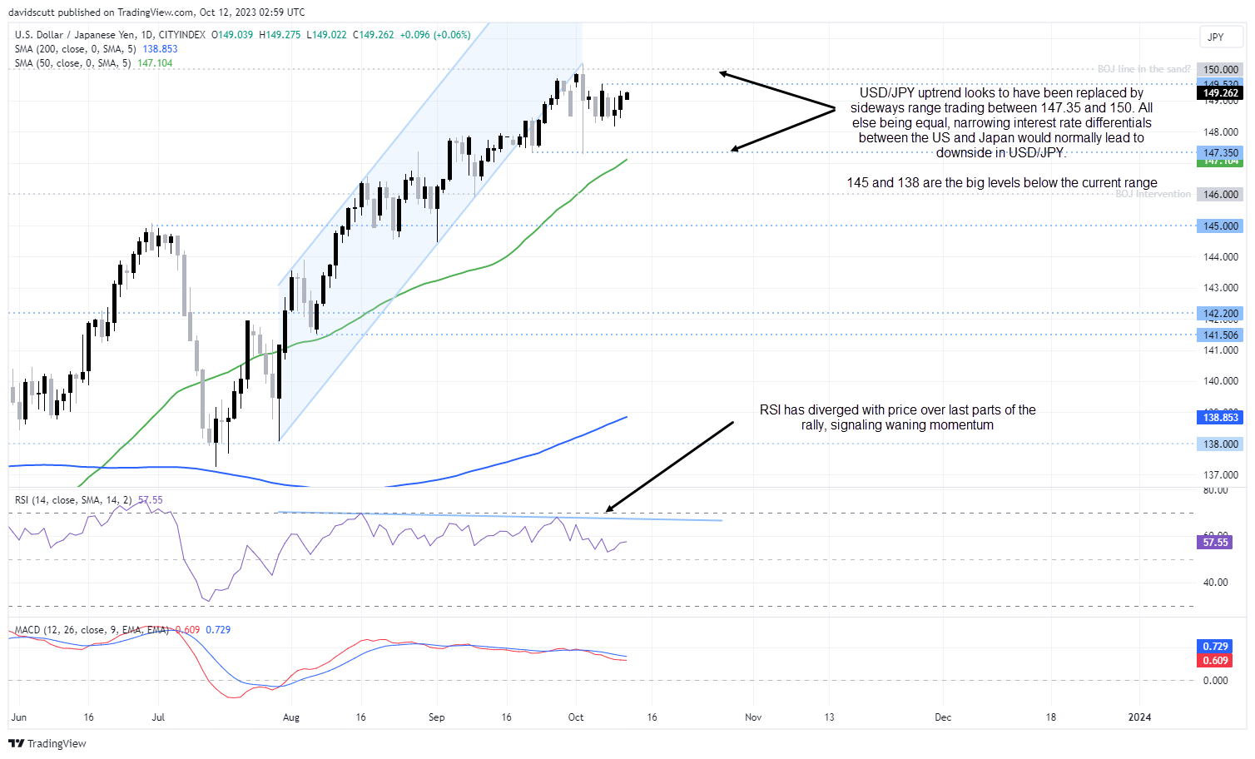Click the '145 and 138 are the big levels' note
Screen dimensions: 1255x759
tap(1002, 182)
